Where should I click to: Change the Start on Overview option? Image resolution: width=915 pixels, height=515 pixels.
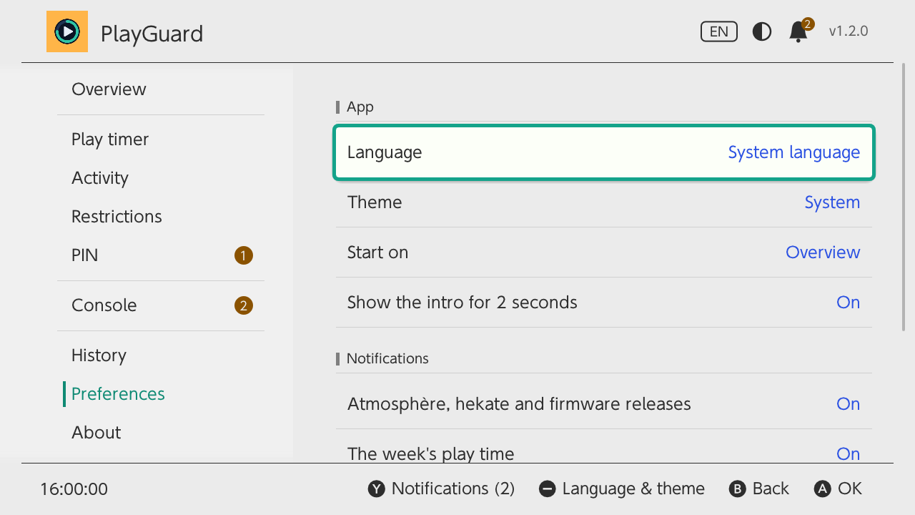click(604, 252)
